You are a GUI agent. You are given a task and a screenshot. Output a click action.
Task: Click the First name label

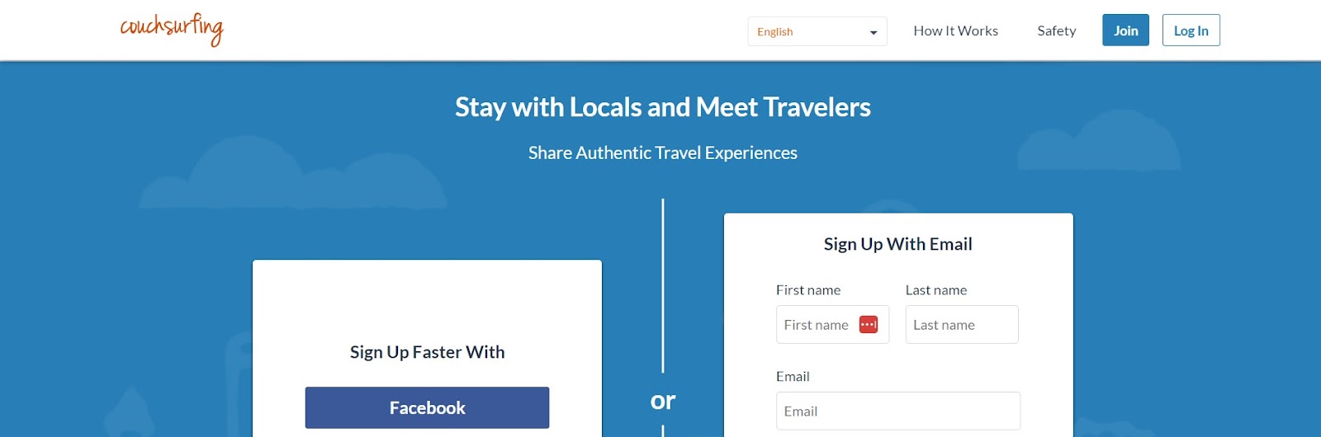pyautogui.click(x=808, y=290)
